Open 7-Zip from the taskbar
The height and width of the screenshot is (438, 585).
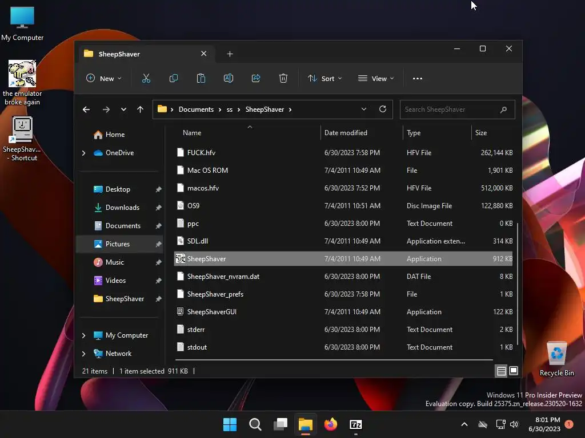pyautogui.click(x=355, y=424)
